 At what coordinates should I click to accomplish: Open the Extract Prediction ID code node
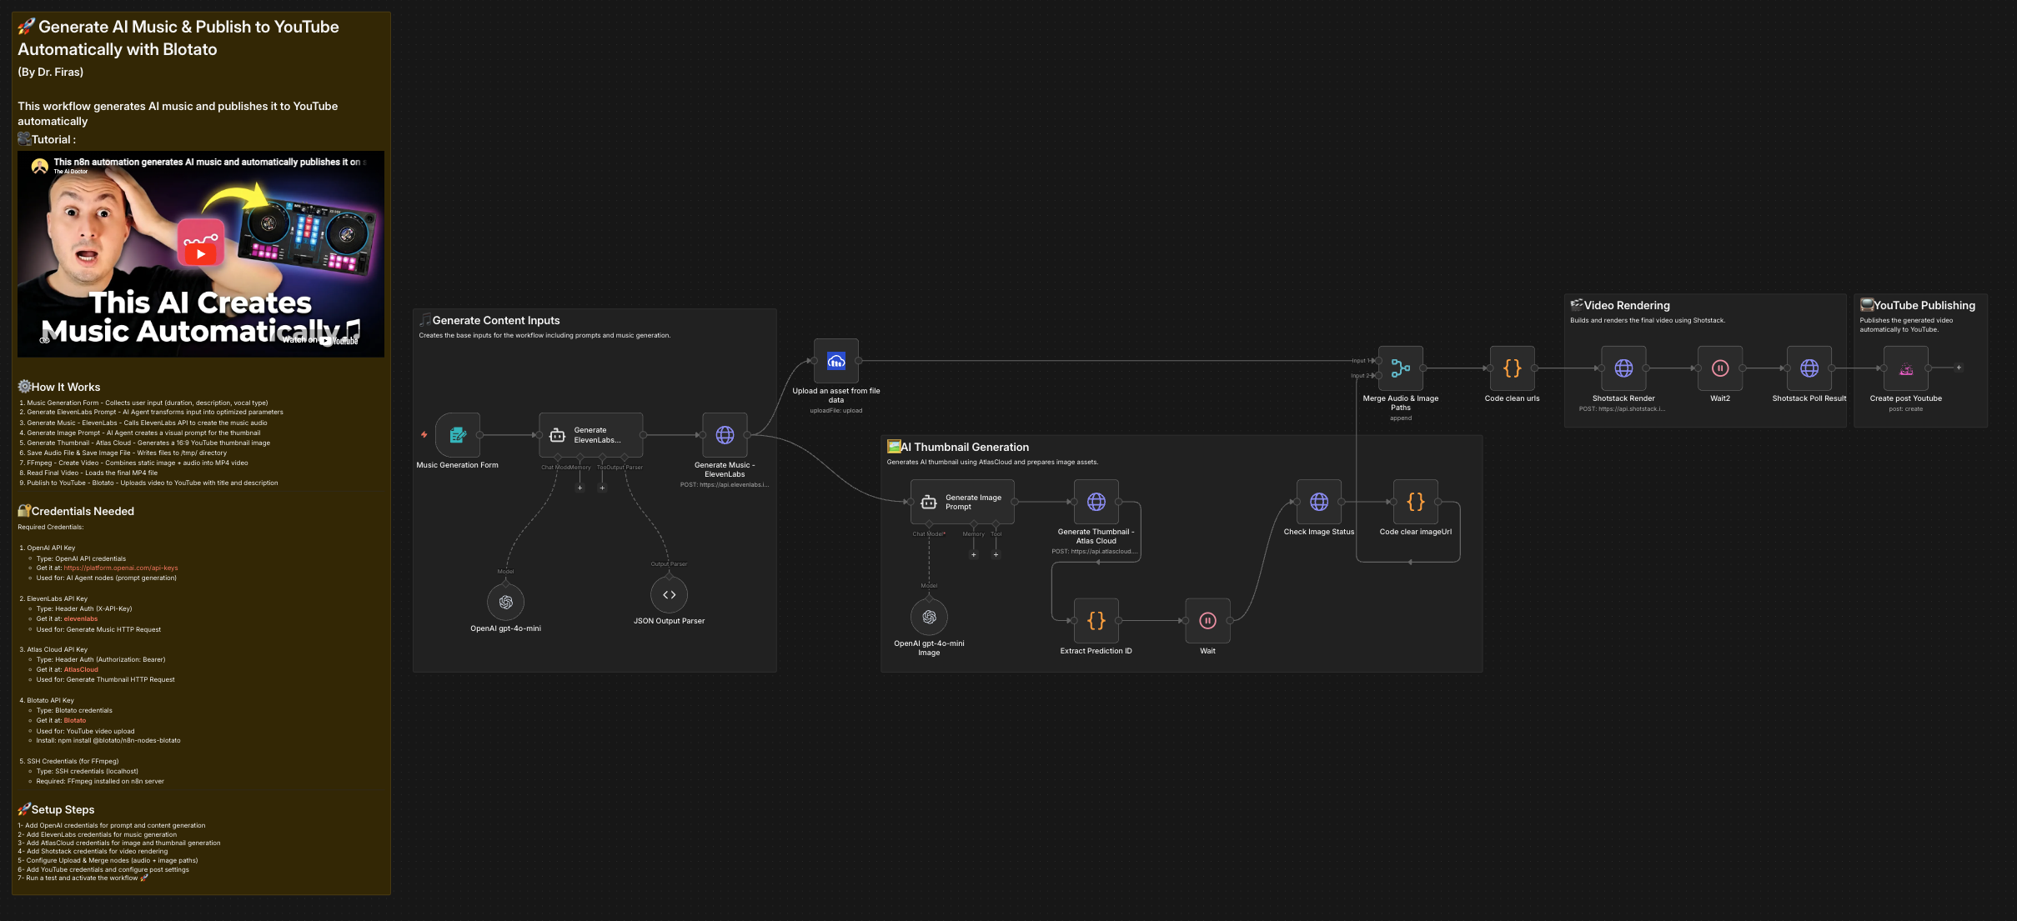pyautogui.click(x=1096, y=620)
